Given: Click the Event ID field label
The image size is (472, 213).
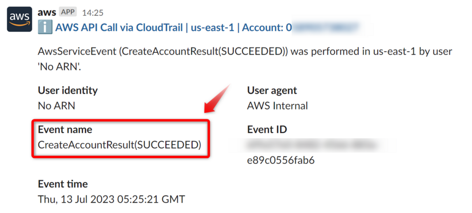Looking at the screenshot, I should (267, 129).
